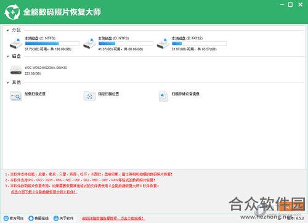The height and width of the screenshot is (223, 308).
Task: Click the D: drive usage bar
Action: coord(126,43)
